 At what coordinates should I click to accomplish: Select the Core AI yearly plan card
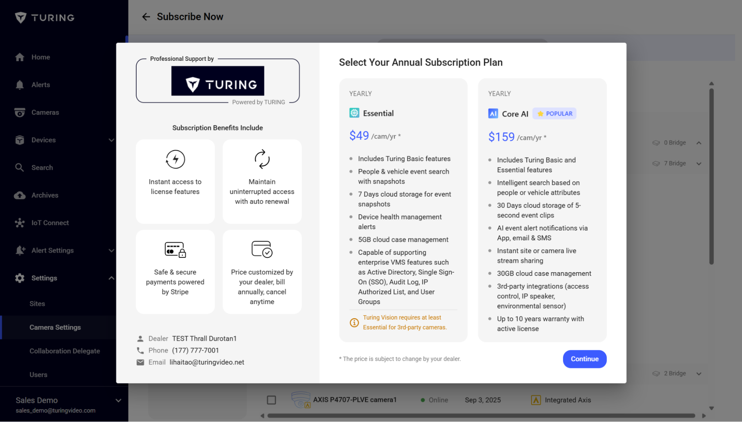click(542, 210)
